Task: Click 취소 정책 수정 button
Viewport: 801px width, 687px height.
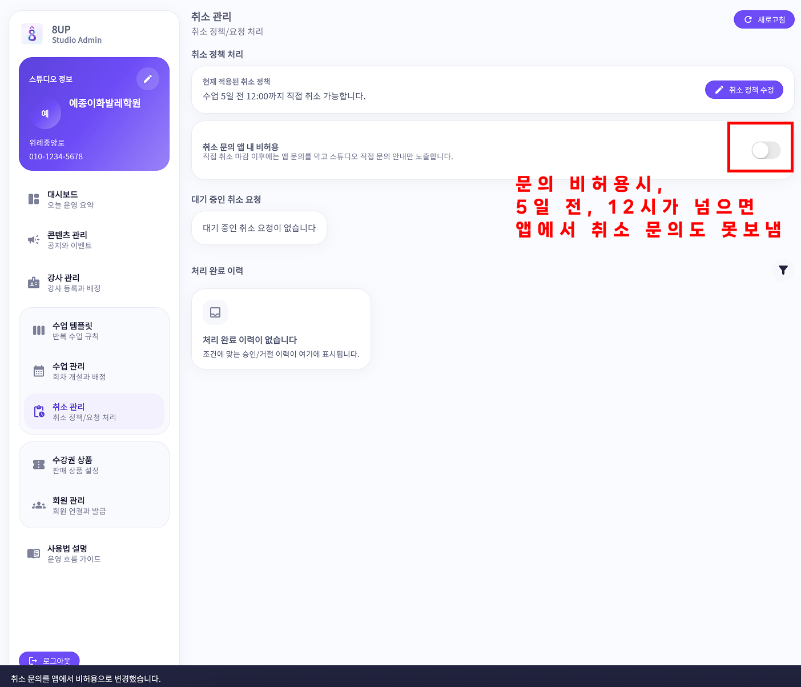Action: 744,90
